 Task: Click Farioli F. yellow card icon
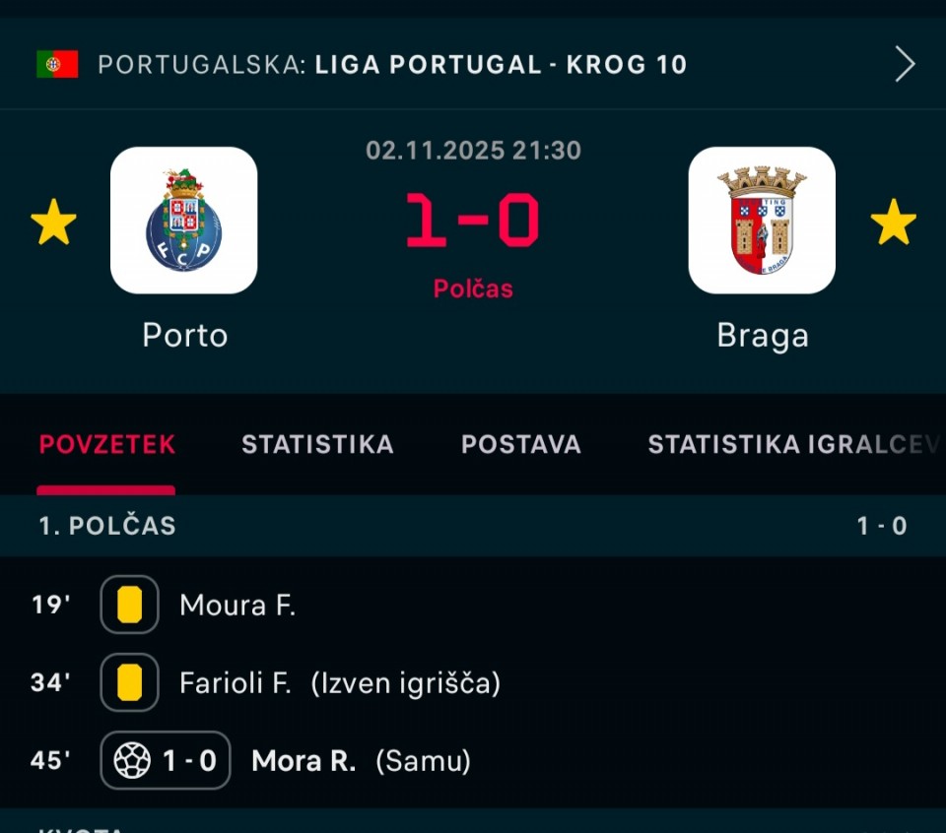click(129, 682)
